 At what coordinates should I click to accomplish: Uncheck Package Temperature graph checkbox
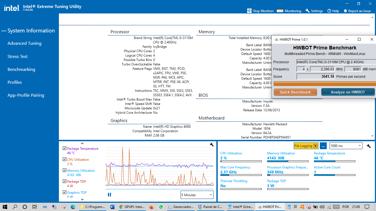[x=65, y=148]
